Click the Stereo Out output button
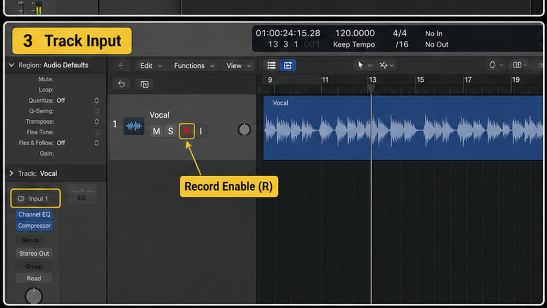Image resolution: width=547 pixels, height=308 pixels. (34, 253)
